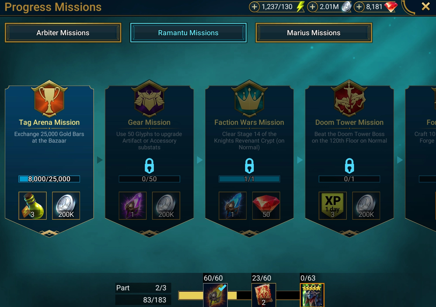The image size is (436, 307).
Task: Click arrow between Tag Arena and Gear cards
Action: pos(100,160)
